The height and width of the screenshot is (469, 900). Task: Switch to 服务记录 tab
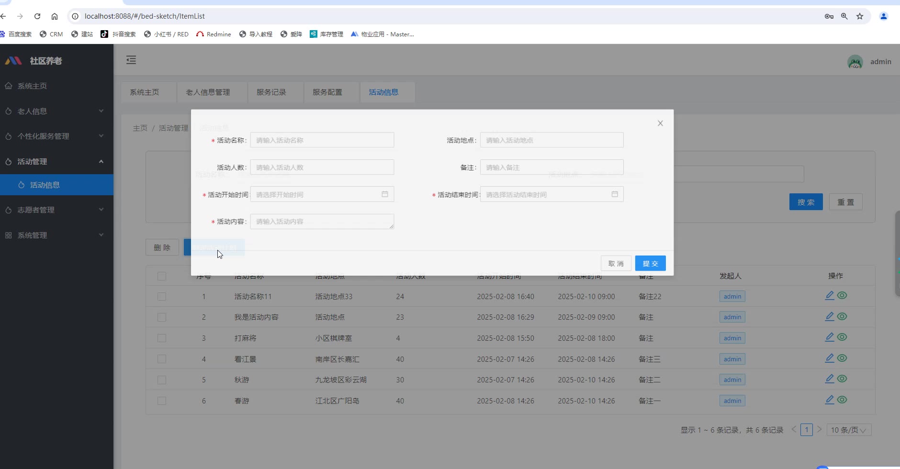point(271,92)
